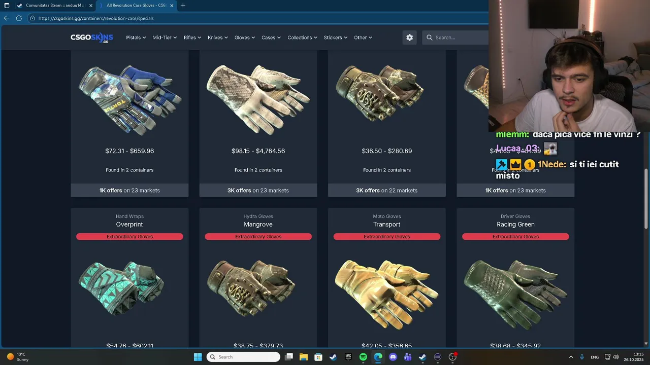Open the Other dropdown menu
Image resolution: width=650 pixels, height=365 pixels.
pos(363,38)
